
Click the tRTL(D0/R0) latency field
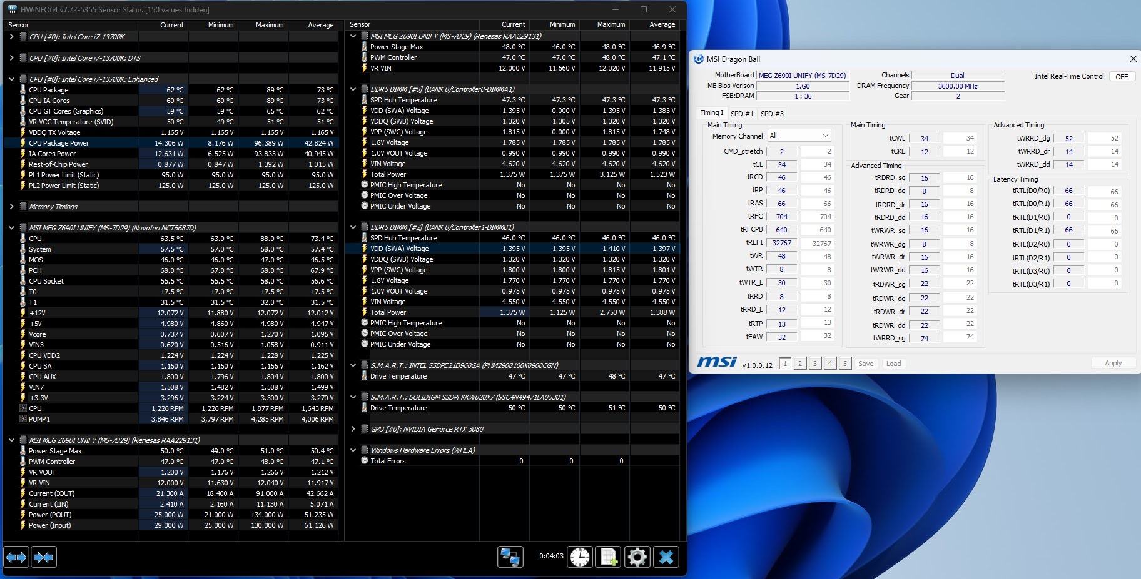(1068, 191)
